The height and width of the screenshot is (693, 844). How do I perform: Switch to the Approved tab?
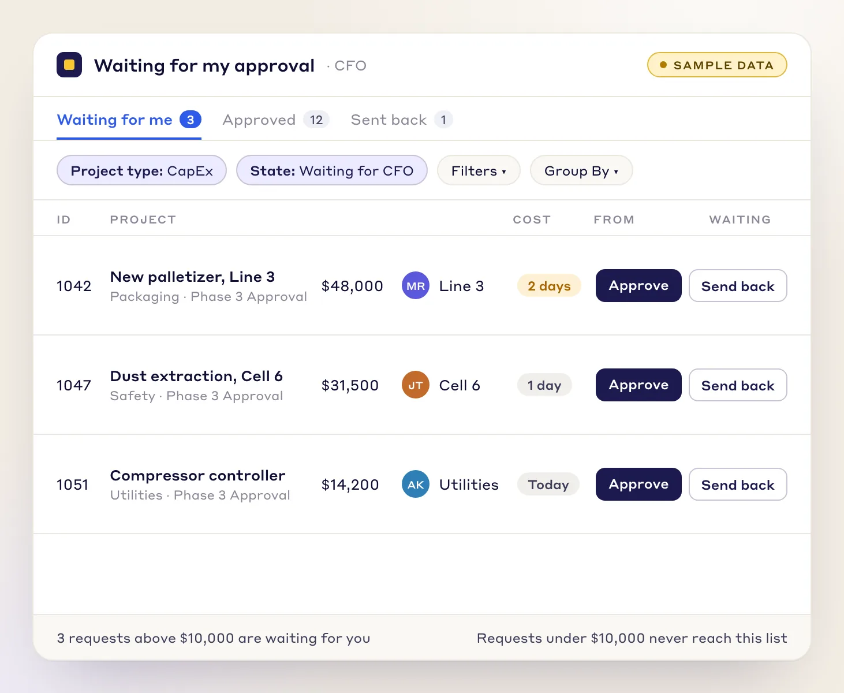(276, 120)
